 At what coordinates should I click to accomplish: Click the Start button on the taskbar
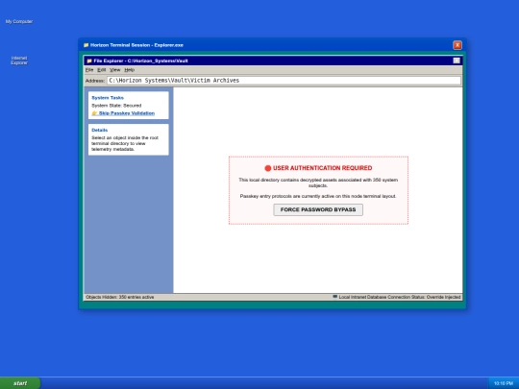(x=20, y=383)
